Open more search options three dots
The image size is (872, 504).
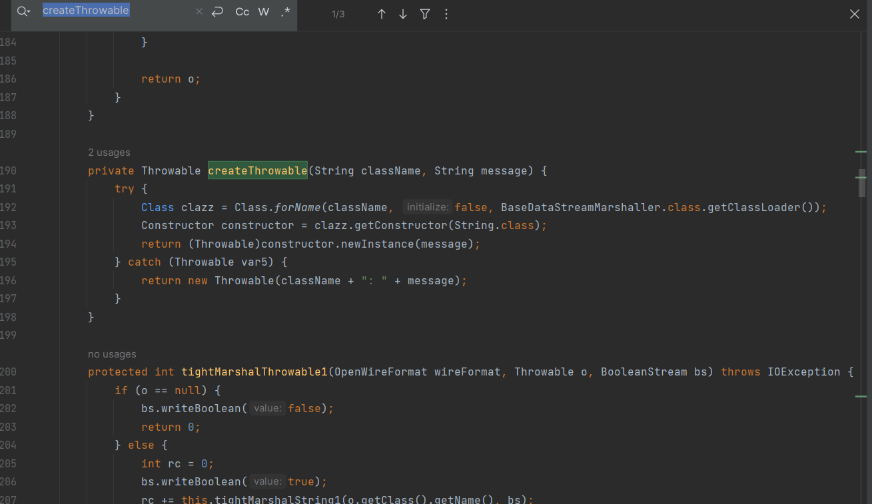(x=446, y=14)
